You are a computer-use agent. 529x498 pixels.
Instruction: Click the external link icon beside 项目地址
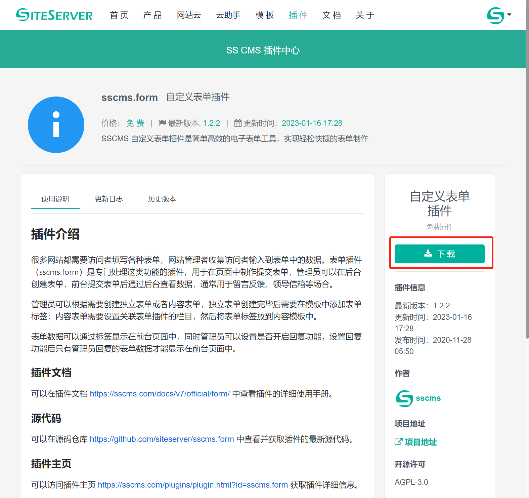coord(398,442)
